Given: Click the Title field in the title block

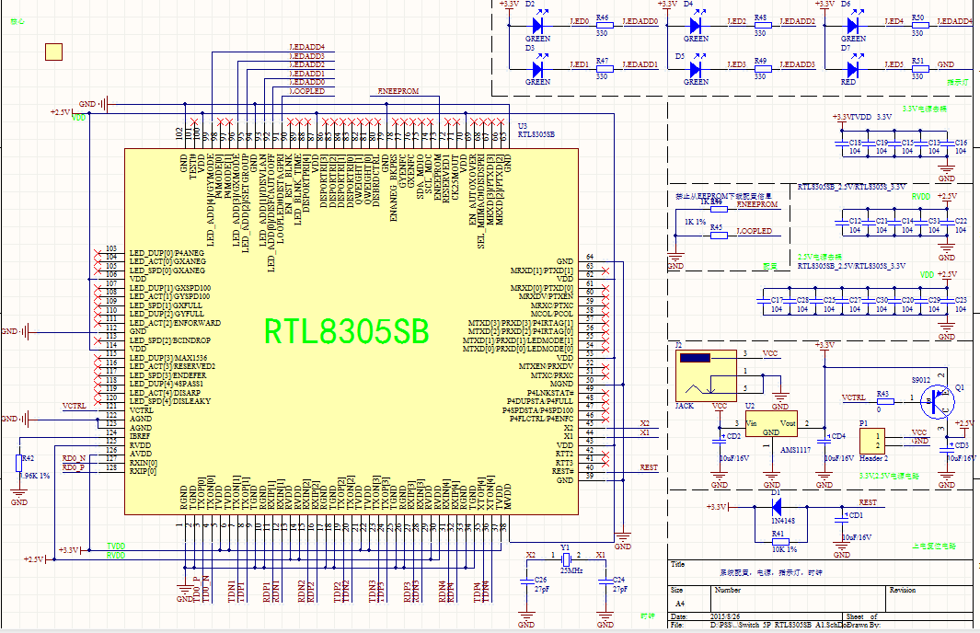Looking at the screenshot, I should point(819,572).
